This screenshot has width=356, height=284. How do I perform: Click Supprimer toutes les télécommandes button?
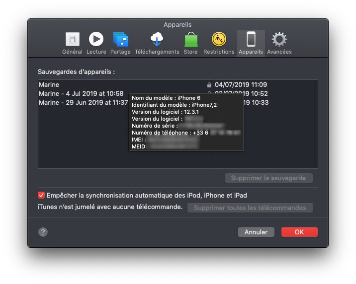tap(250, 208)
